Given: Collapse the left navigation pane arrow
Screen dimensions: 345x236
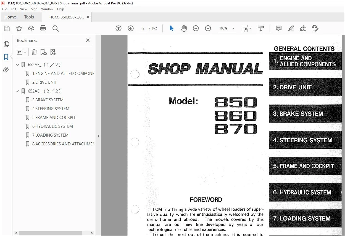Looking at the screenshot, I should pyautogui.click(x=98, y=136).
